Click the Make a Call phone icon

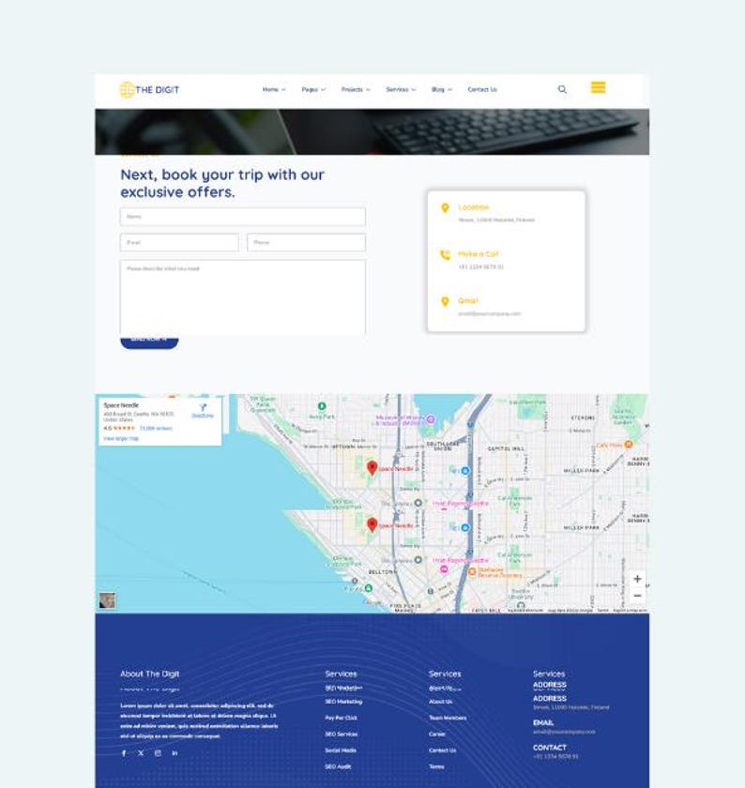pyautogui.click(x=445, y=255)
